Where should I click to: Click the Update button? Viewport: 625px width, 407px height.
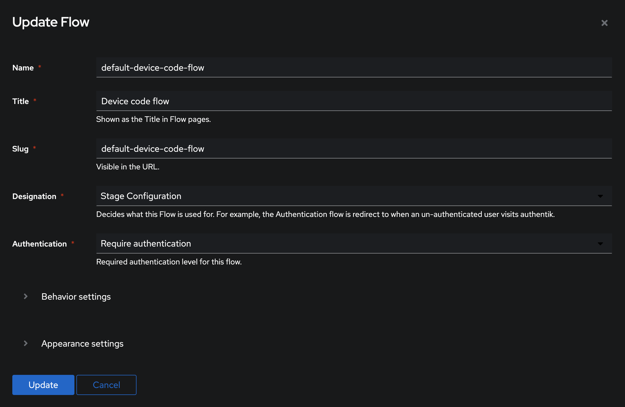(x=43, y=385)
